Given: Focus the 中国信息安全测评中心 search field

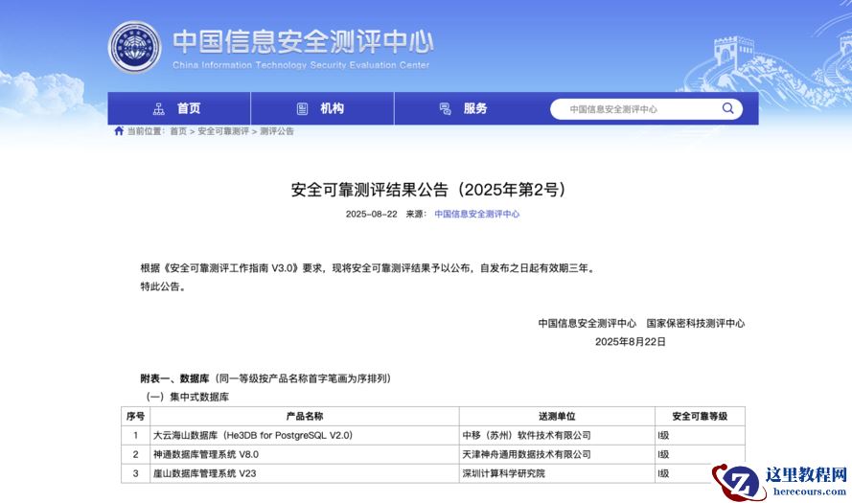Looking at the screenshot, I should (646, 108).
